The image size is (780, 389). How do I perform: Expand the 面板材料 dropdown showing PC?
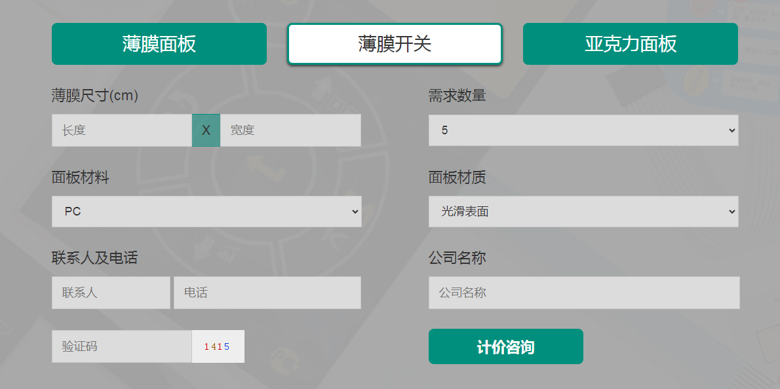pyautogui.click(x=206, y=212)
